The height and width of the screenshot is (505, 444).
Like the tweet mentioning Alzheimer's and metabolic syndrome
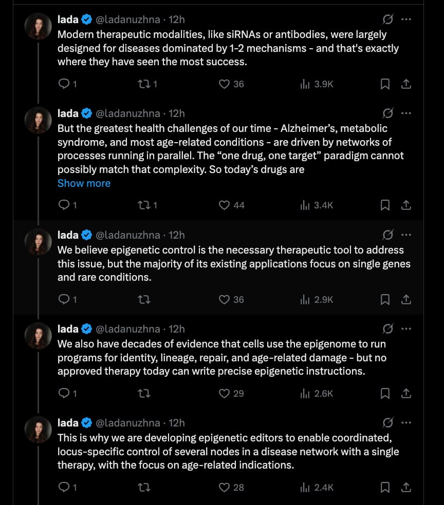(224, 205)
